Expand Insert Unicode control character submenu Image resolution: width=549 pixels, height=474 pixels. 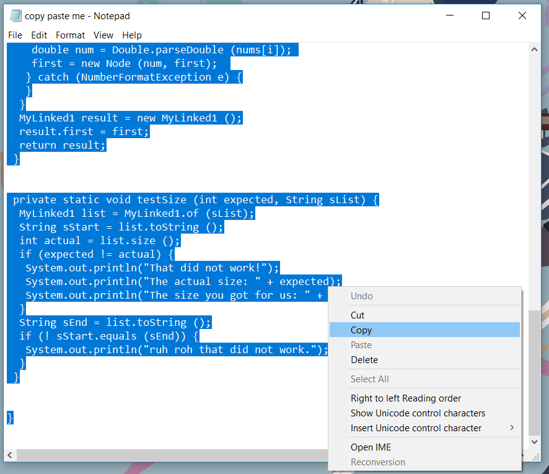[424, 428]
